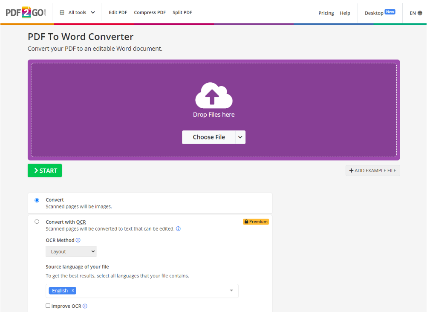The image size is (427, 312).
Task: Enable the Improve OCR checkbox
Action: [x=48, y=306]
